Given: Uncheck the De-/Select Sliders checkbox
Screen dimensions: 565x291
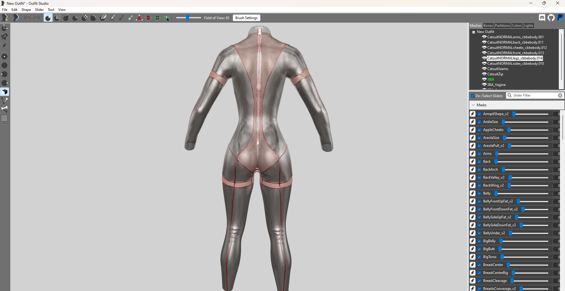Looking at the screenshot, I should [473, 96].
